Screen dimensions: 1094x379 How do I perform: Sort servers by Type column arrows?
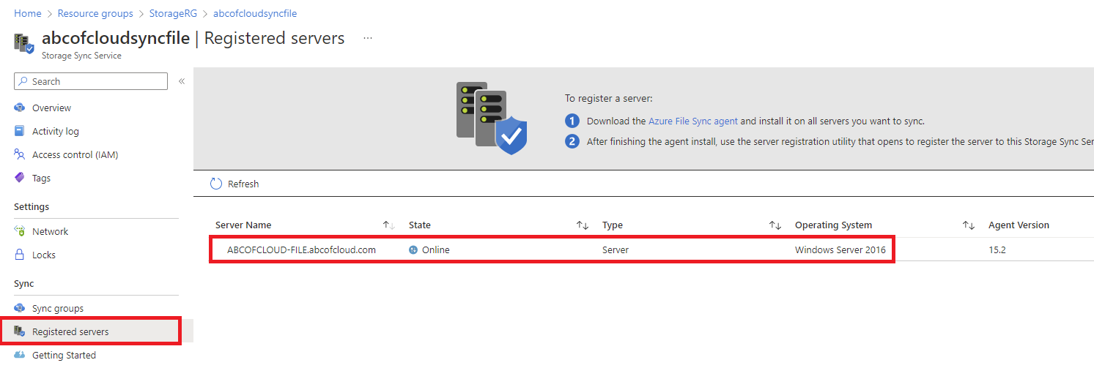coord(775,225)
